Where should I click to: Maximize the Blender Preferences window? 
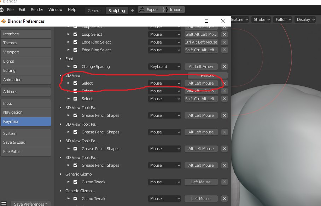[x=206, y=21]
